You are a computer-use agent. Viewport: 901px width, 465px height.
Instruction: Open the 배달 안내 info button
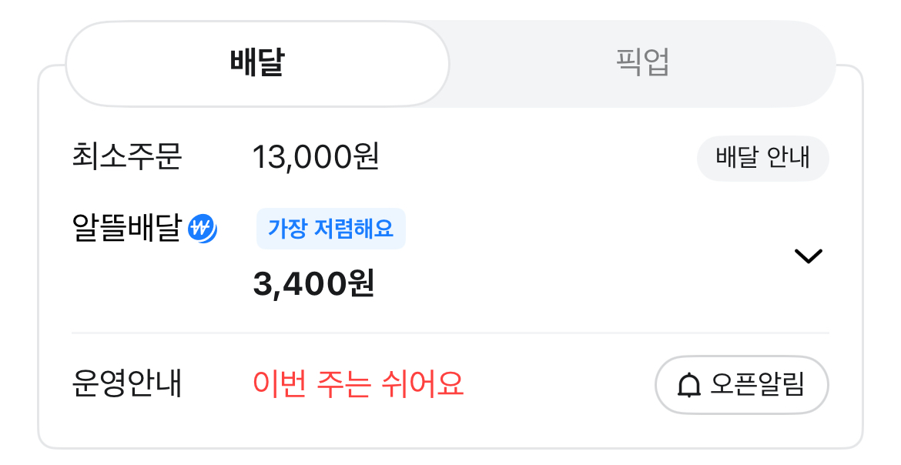tap(762, 159)
